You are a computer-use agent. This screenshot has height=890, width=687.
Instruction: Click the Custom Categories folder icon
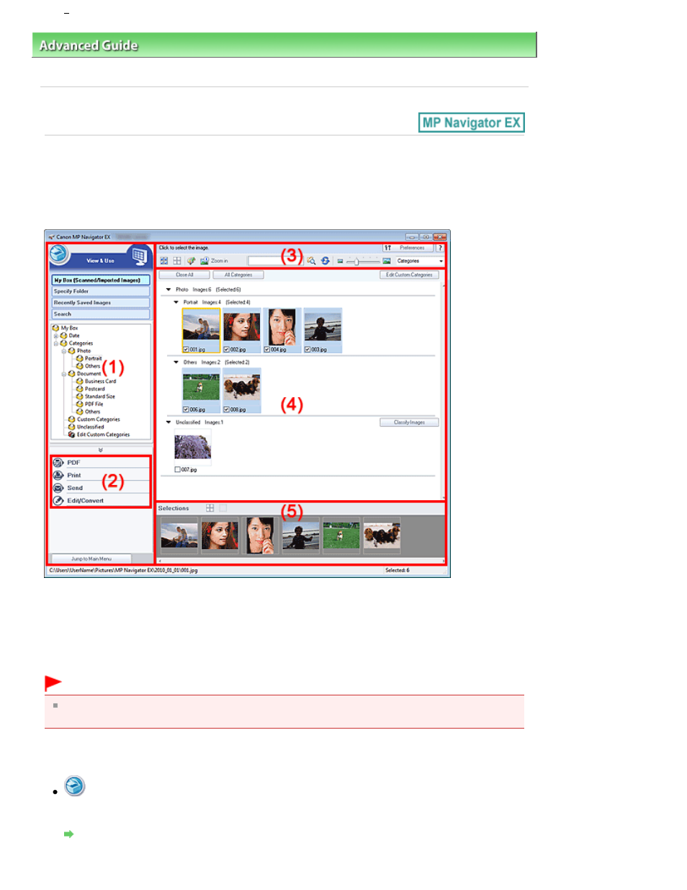pyautogui.click(x=71, y=419)
